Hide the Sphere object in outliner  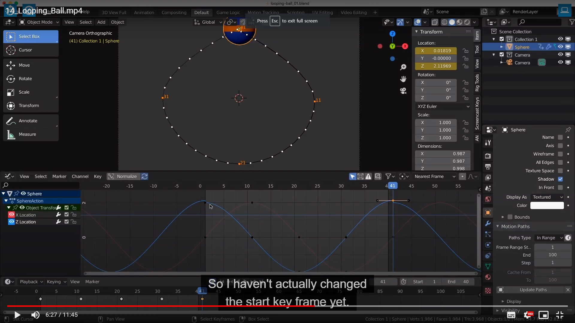(560, 47)
